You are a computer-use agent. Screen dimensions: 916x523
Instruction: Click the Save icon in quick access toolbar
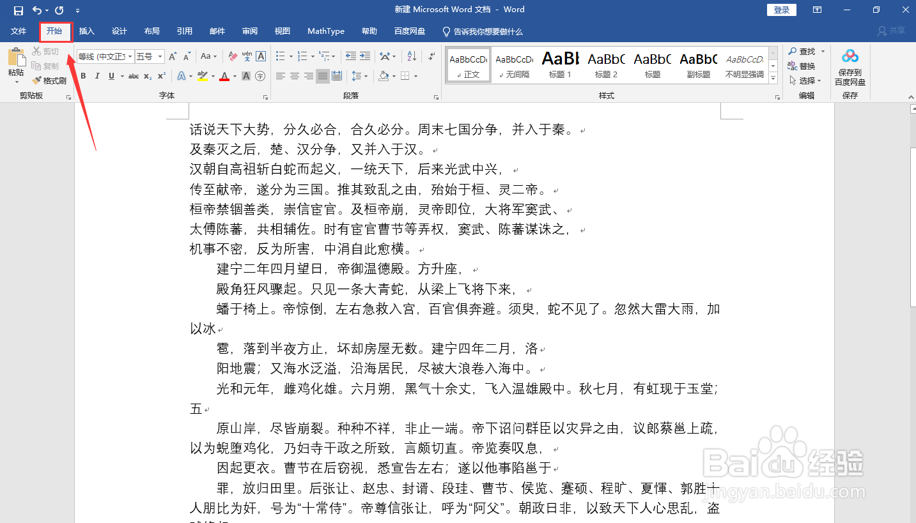18,10
